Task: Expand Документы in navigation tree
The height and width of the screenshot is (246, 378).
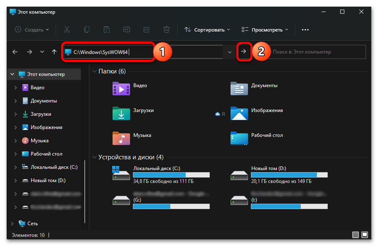Action: (x=16, y=101)
